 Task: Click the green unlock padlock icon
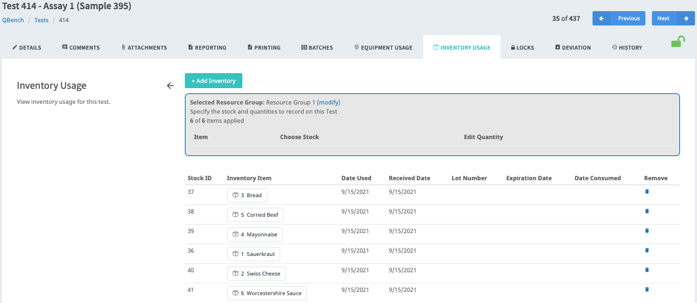[678, 43]
